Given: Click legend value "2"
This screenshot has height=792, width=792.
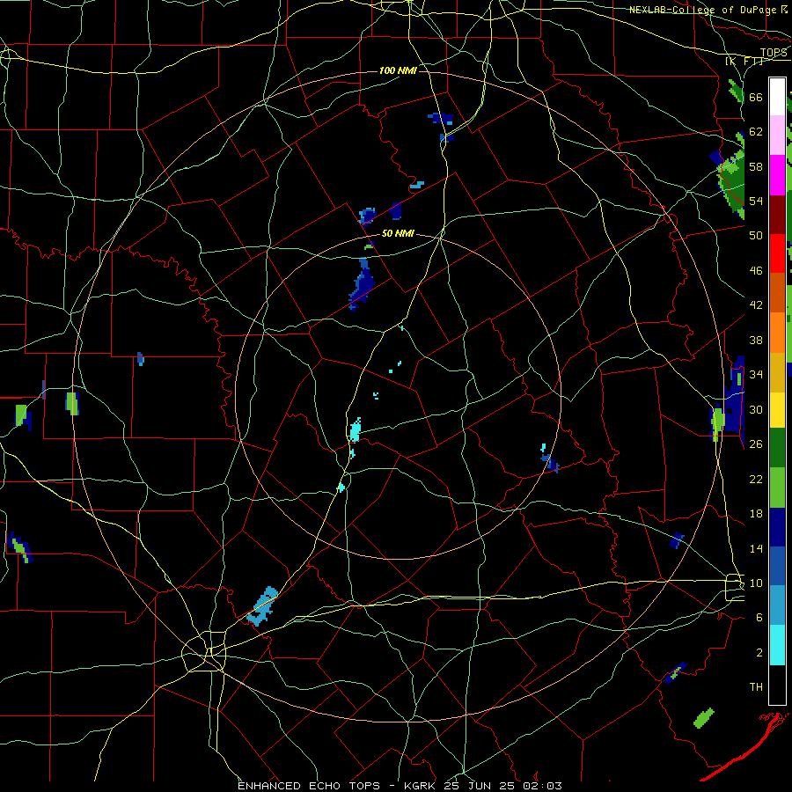Looking at the screenshot, I should tap(759, 653).
